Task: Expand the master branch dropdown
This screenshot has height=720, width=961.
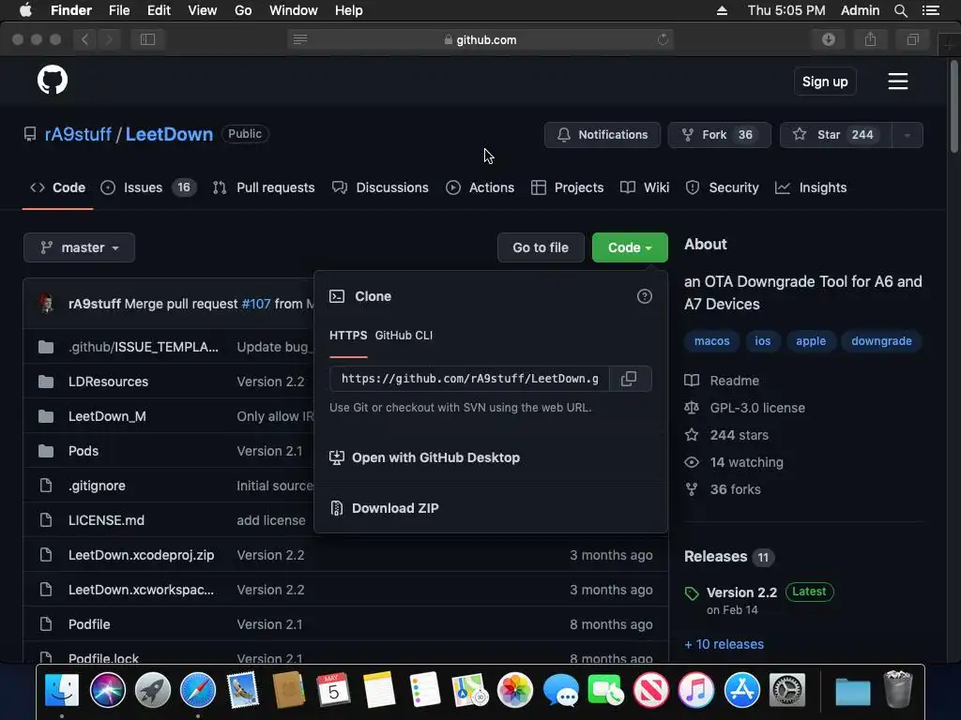Action: tap(79, 247)
